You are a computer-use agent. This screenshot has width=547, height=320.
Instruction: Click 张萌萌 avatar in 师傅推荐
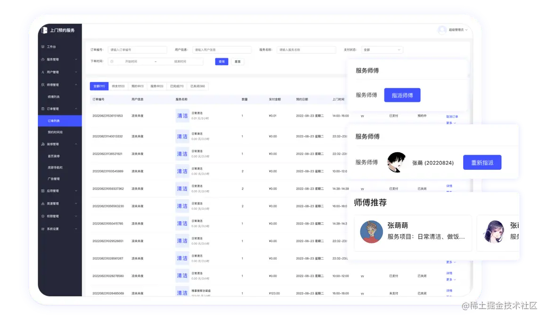371,232
